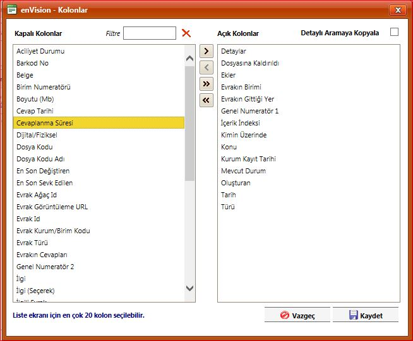Move all columns right with double right arrow
The height and width of the screenshot is (341, 413).
click(x=206, y=84)
